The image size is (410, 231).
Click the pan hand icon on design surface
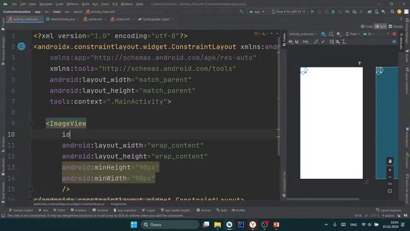point(389,161)
